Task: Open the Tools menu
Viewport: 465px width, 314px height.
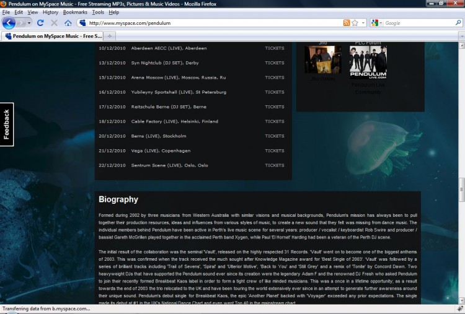Action: click(98, 12)
